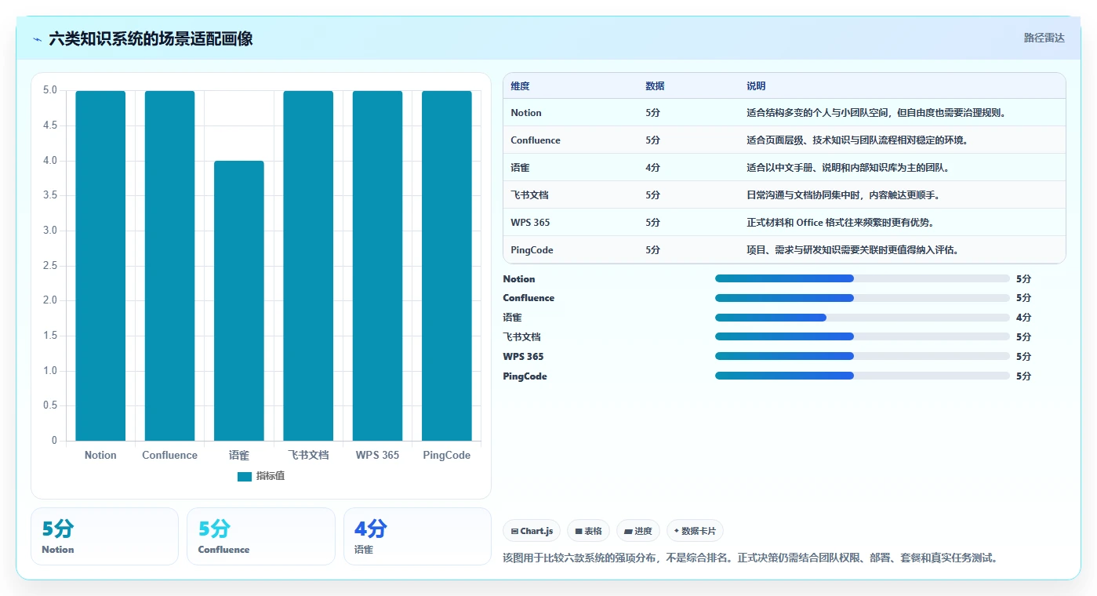Click the 指标值 legend color box

pos(245,476)
